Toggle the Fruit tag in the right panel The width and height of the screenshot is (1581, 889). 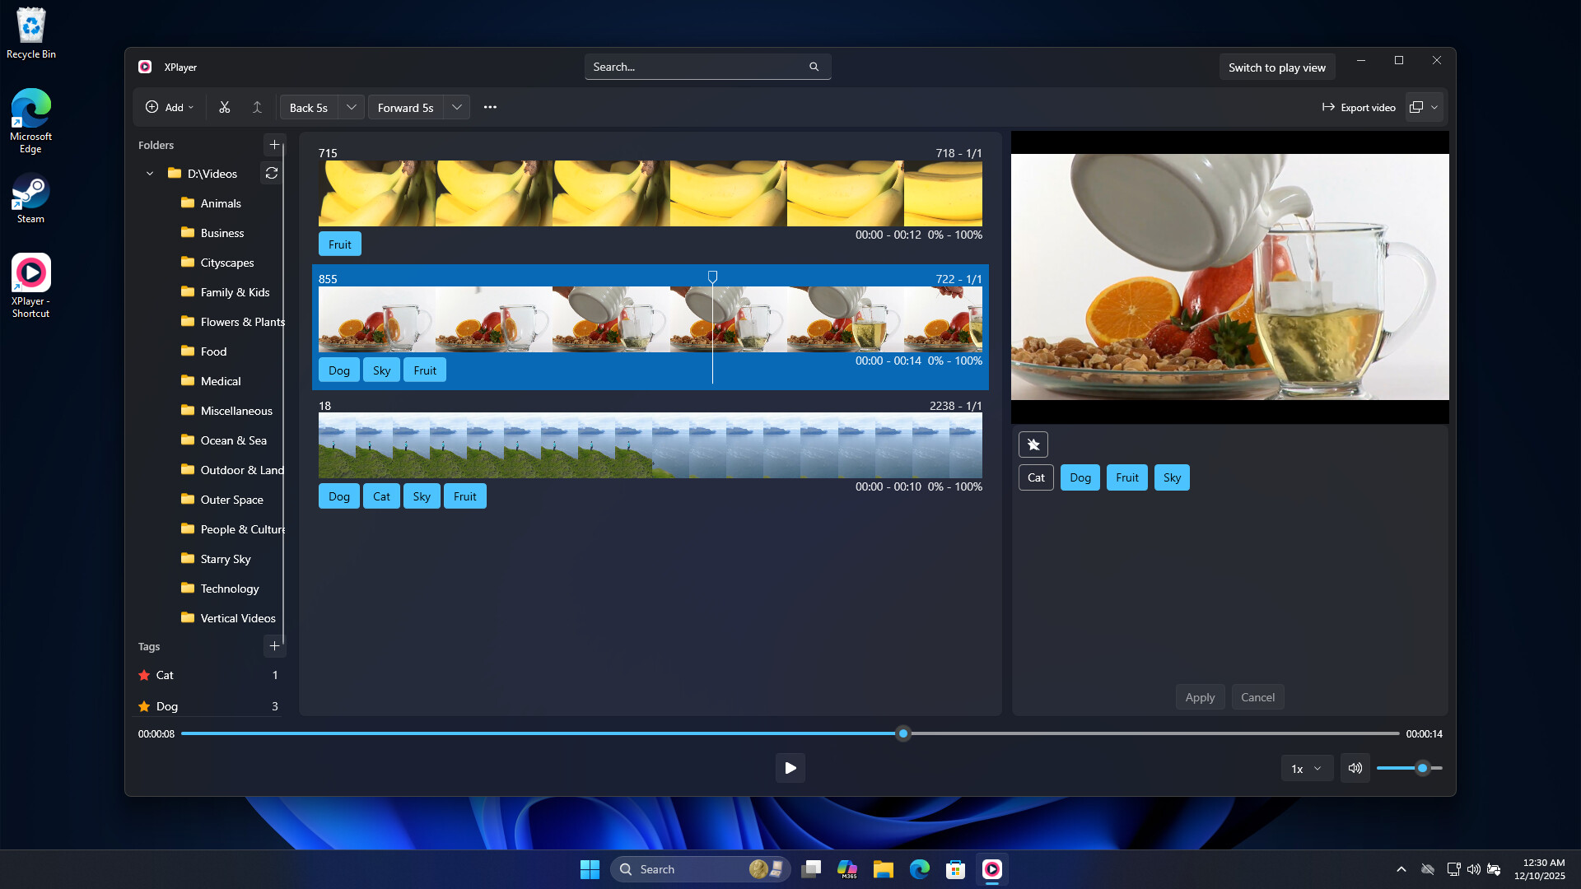tap(1126, 477)
